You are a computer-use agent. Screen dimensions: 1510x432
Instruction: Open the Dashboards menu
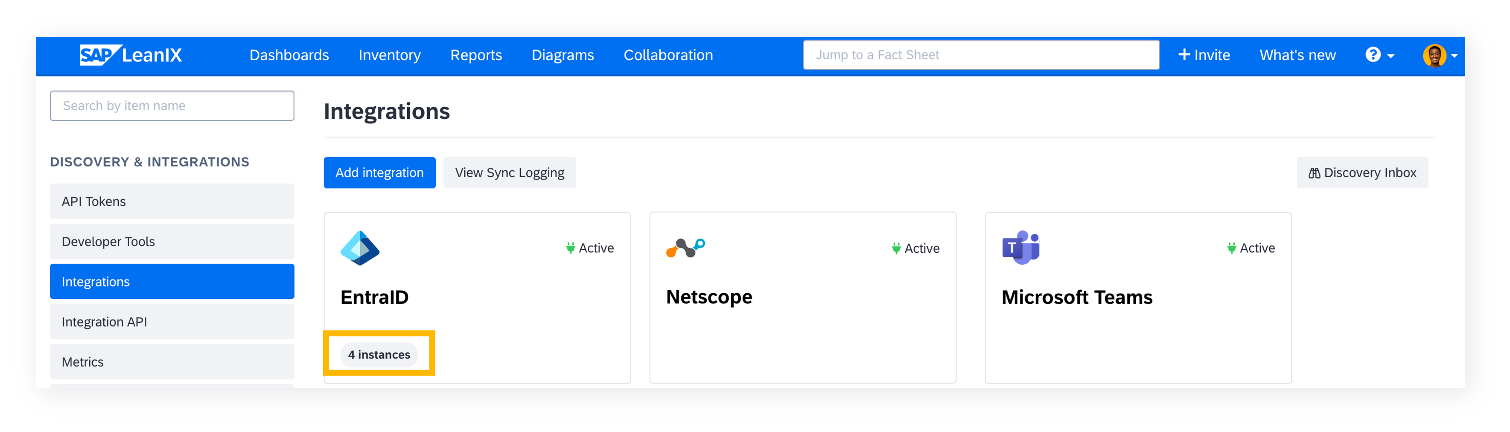(x=289, y=55)
